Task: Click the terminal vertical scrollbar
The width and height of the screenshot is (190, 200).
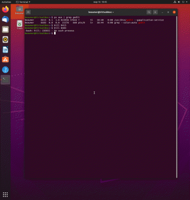Action: [x=177, y=97]
